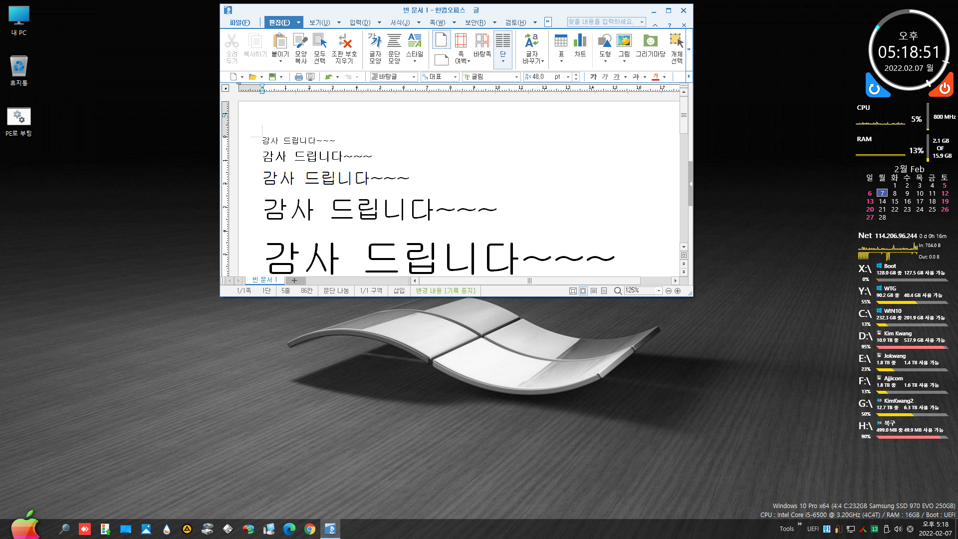Open Character Shape (글자 모양) dialog

pyautogui.click(x=375, y=48)
